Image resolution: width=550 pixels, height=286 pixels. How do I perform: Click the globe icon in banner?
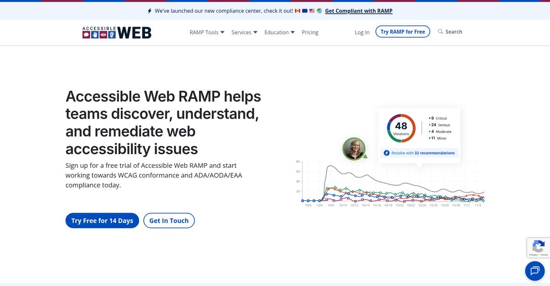coord(319,11)
